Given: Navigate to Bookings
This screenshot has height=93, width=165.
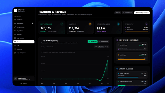Looking at the screenshot, I should pos(24,34).
